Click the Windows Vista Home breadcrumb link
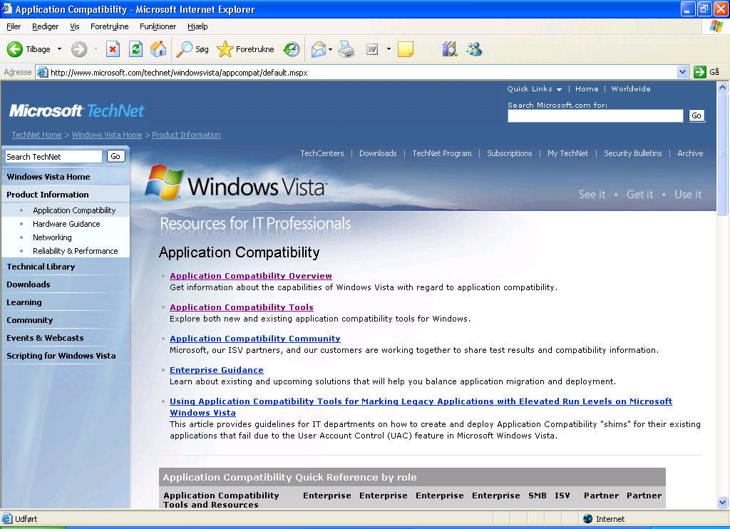The width and height of the screenshot is (730, 529). pos(107,135)
